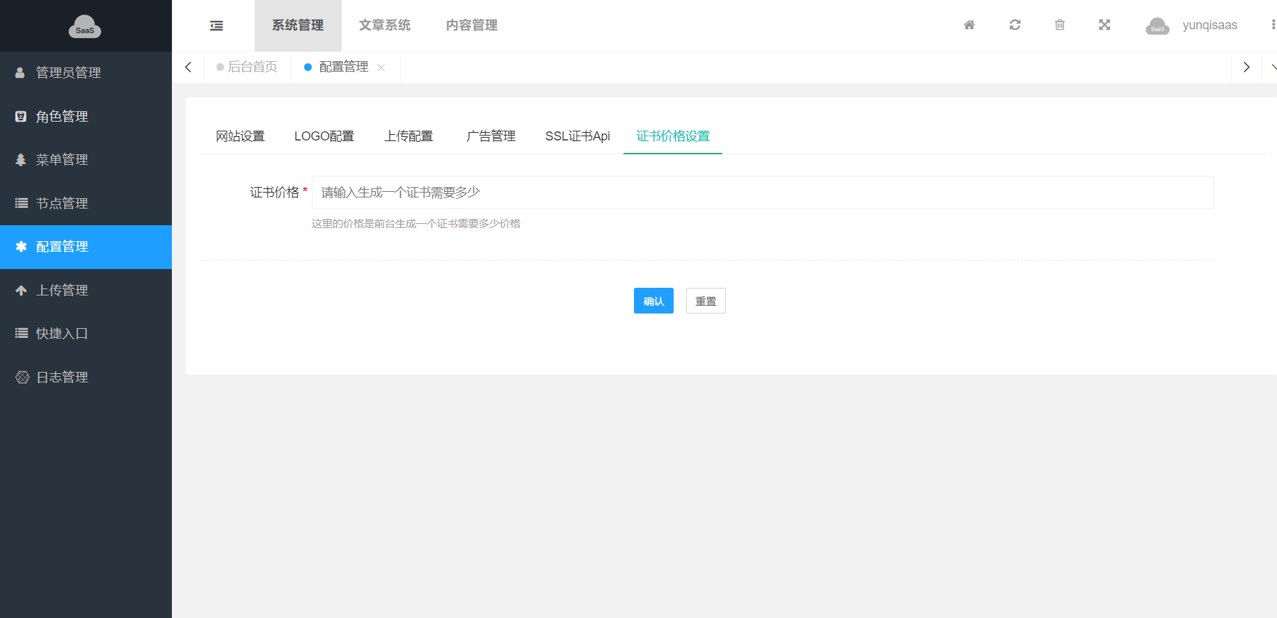Click the user avatar cloud icon

1157,26
